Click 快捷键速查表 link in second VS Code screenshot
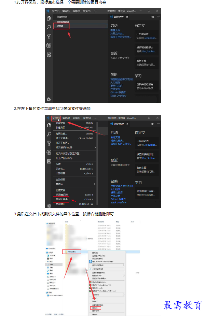Image resolution: width=205 pixels, height=316 pixels. tap(122, 186)
